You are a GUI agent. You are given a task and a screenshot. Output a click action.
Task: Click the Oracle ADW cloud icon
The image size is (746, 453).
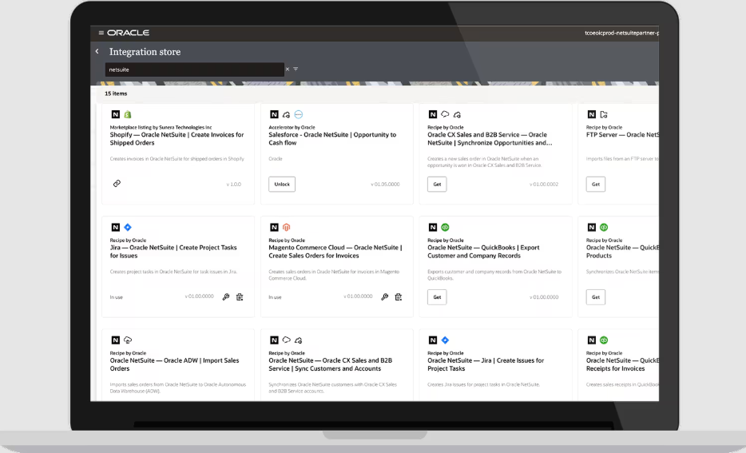tap(128, 340)
